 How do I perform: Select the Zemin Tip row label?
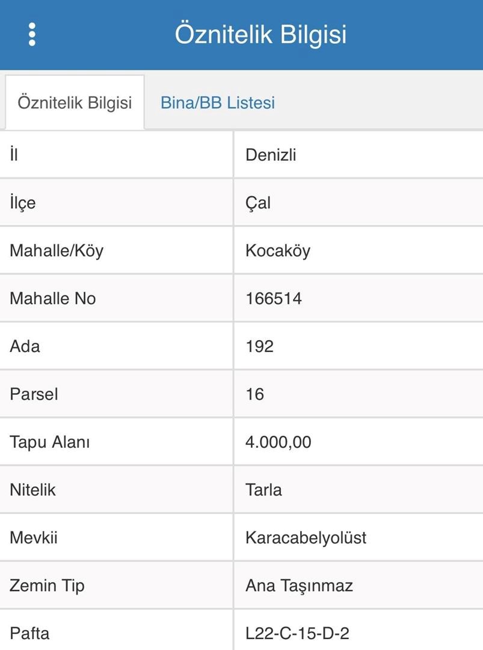(x=48, y=586)
